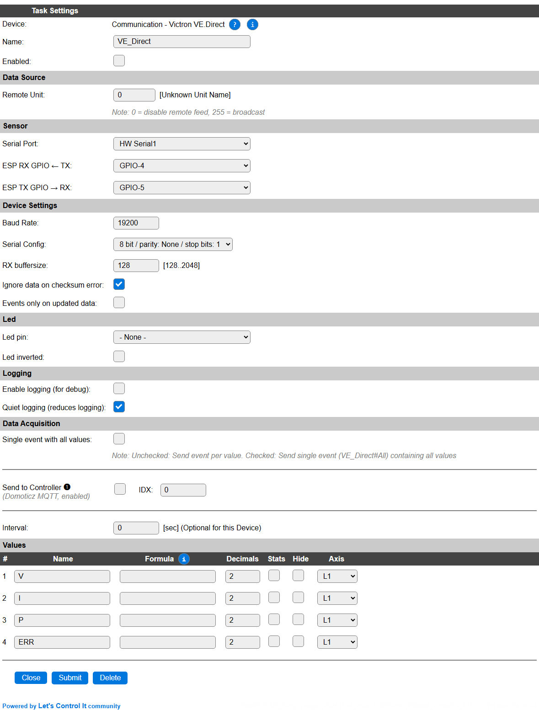Image resolution: width=539 pixels, height=710 pixels.
Task: Enable the task with the Enabled checkbox
Action: (119, 60)
